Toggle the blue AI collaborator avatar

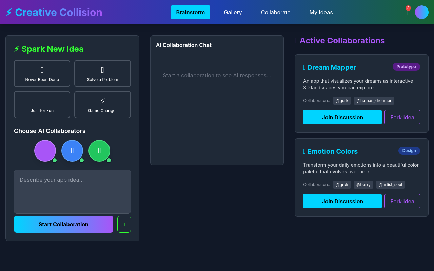(72, 151)
